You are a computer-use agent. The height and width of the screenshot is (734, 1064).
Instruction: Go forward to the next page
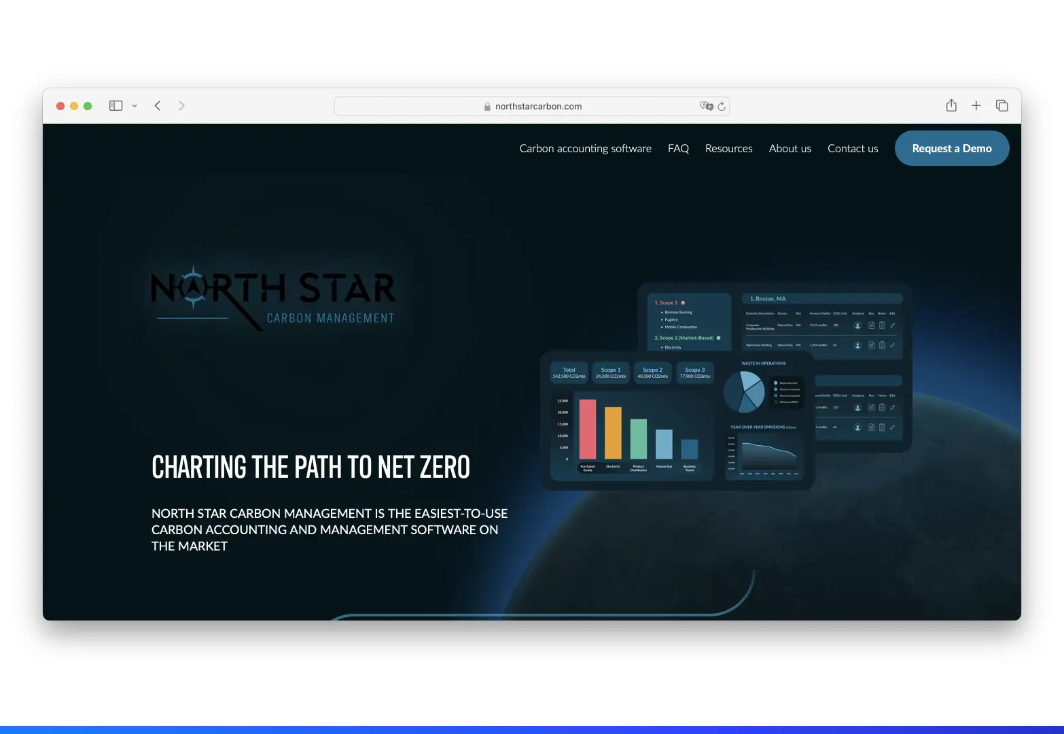coord(181,106)
